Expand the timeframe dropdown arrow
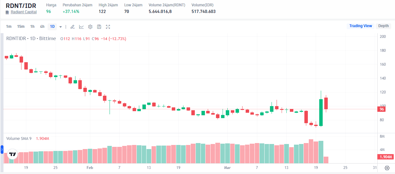Image resolution: width=395 pixels, height=174 pixels. click(x=60, y=27)
